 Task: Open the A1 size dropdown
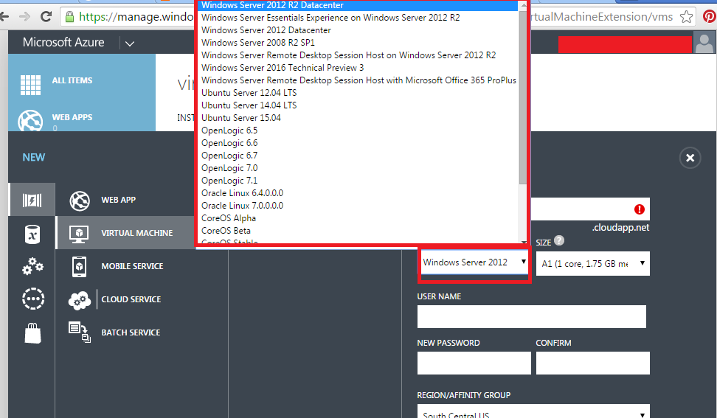pos(592,264)
